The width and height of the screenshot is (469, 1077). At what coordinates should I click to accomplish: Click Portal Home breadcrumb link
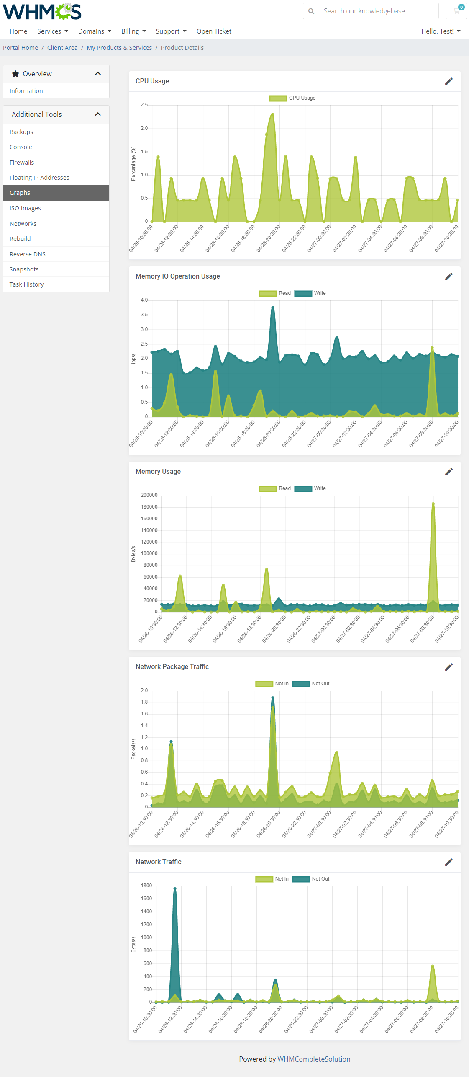click(x=21, y=48)
